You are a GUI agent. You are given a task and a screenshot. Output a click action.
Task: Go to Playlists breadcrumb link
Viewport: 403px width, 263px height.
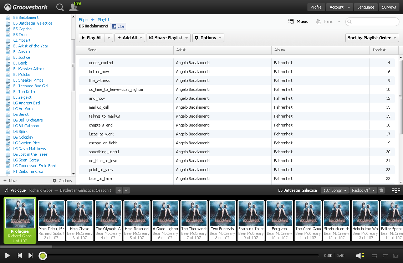click(104, 20)
